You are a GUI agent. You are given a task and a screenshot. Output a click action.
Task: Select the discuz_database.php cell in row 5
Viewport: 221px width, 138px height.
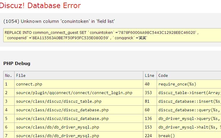pyautogui.click(x=79, y=118)
